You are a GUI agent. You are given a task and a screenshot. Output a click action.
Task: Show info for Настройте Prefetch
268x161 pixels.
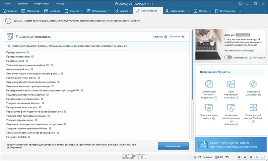point(29,137)
